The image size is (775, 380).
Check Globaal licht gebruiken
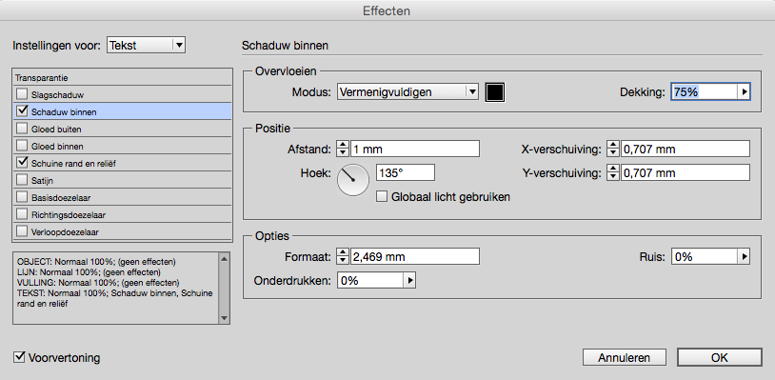382,197
